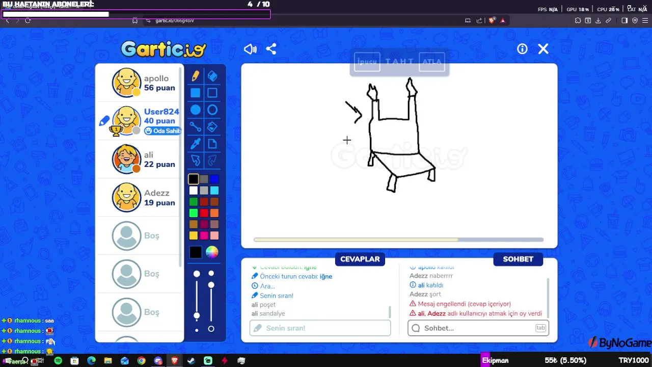Choose the outlined rectangle tool
The height and width of the screenshot is (367, 652).
point(212,93)
